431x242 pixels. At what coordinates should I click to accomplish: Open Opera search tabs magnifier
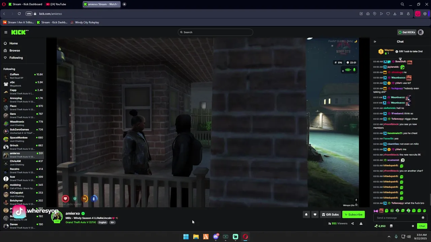(x=402, y=4)
